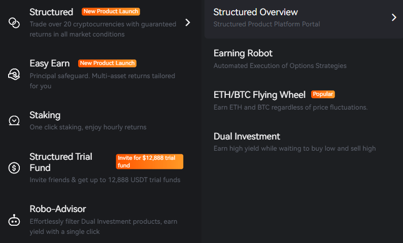Click New Product Launch badge beside Easy Earn
Screen dimensions: 403x243
[x=107, y=63]
